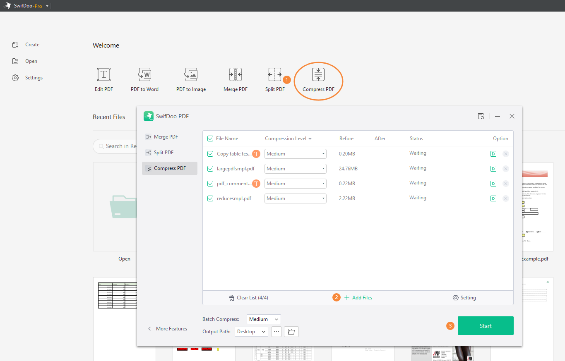This screenshot has height=361, width=565.
Task: Click the Search in Recent input field
Action: point(116,146)
